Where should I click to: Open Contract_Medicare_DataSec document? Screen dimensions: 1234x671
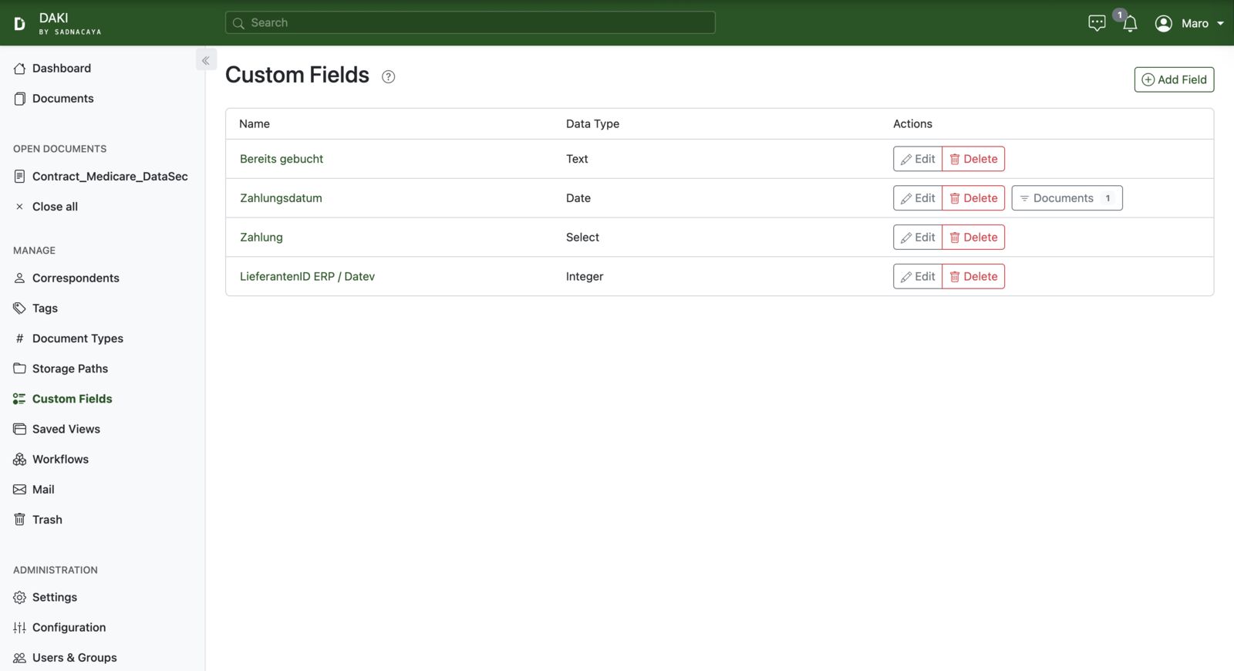pyautogui.click(x=110, y=177)
